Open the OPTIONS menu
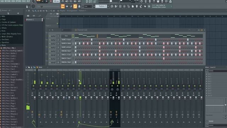 point(18,1)
